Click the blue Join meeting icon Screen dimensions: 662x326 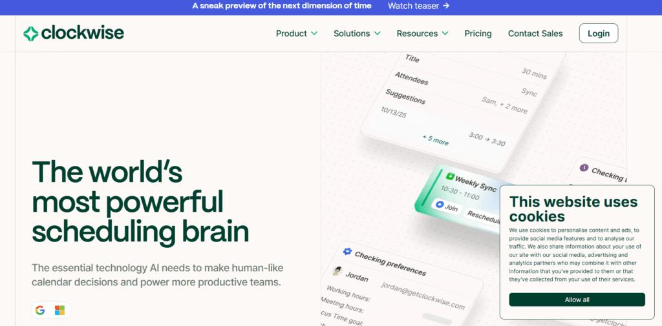coord(440,205)
